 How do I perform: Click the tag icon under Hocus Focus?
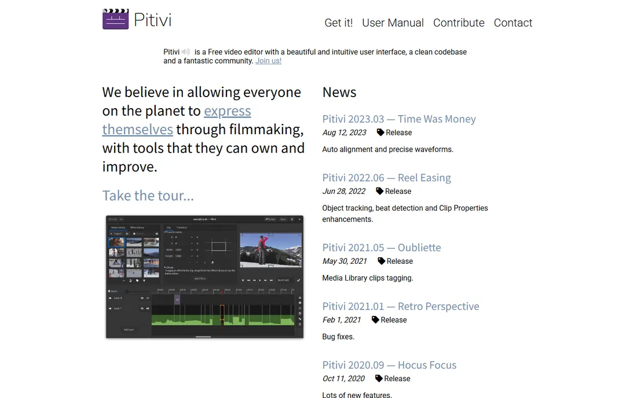click(x=379, y=378)
